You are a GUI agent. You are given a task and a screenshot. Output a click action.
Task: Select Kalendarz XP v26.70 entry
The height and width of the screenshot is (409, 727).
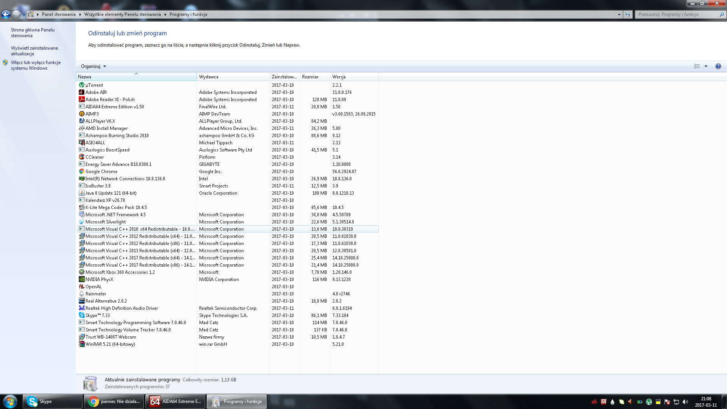(x=227, y=200)
